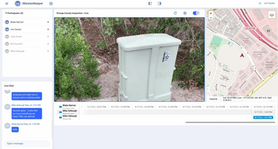
Task: Remove Blake Nyman from participants
Action: [48, 22]
